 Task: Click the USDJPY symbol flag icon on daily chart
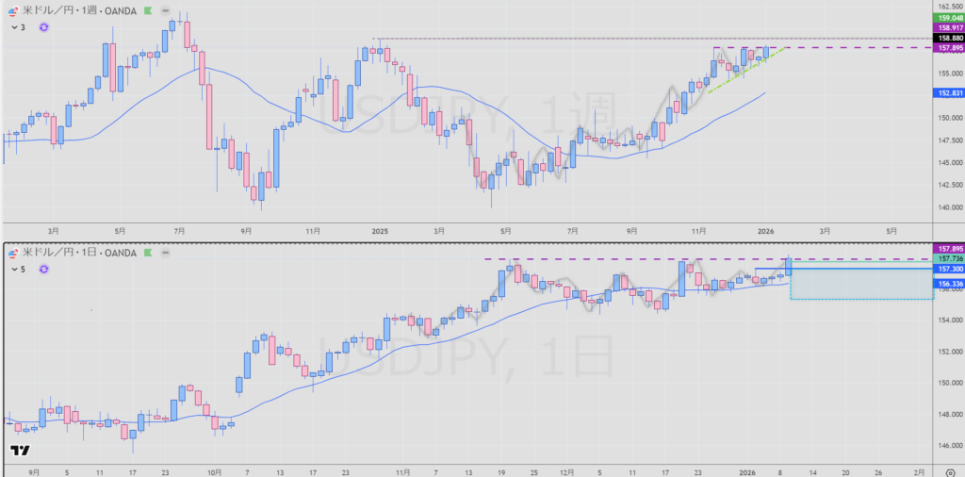click(12, 253)
